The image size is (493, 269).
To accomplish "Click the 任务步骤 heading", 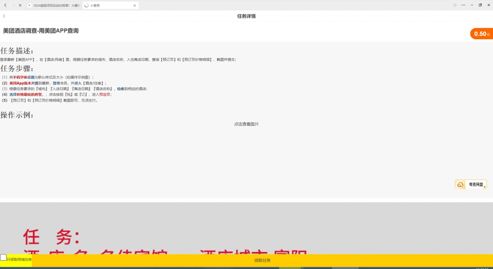I will point(17,68).
